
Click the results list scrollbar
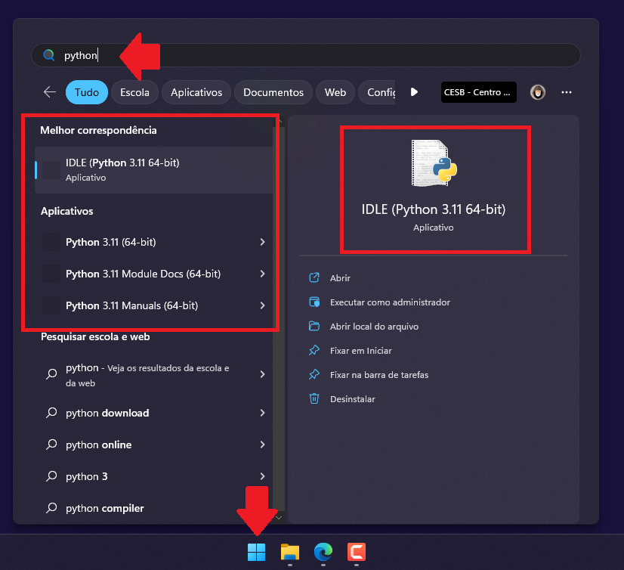point(279,319)
